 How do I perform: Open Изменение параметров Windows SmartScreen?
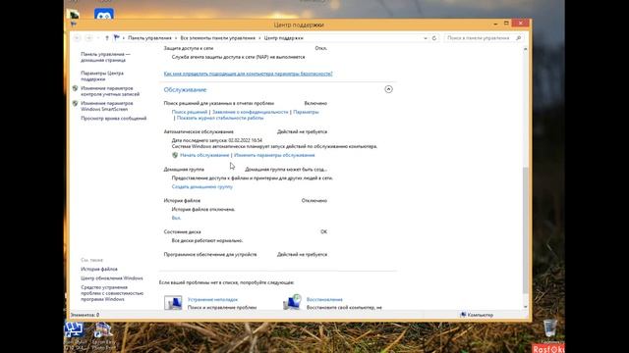107,106
